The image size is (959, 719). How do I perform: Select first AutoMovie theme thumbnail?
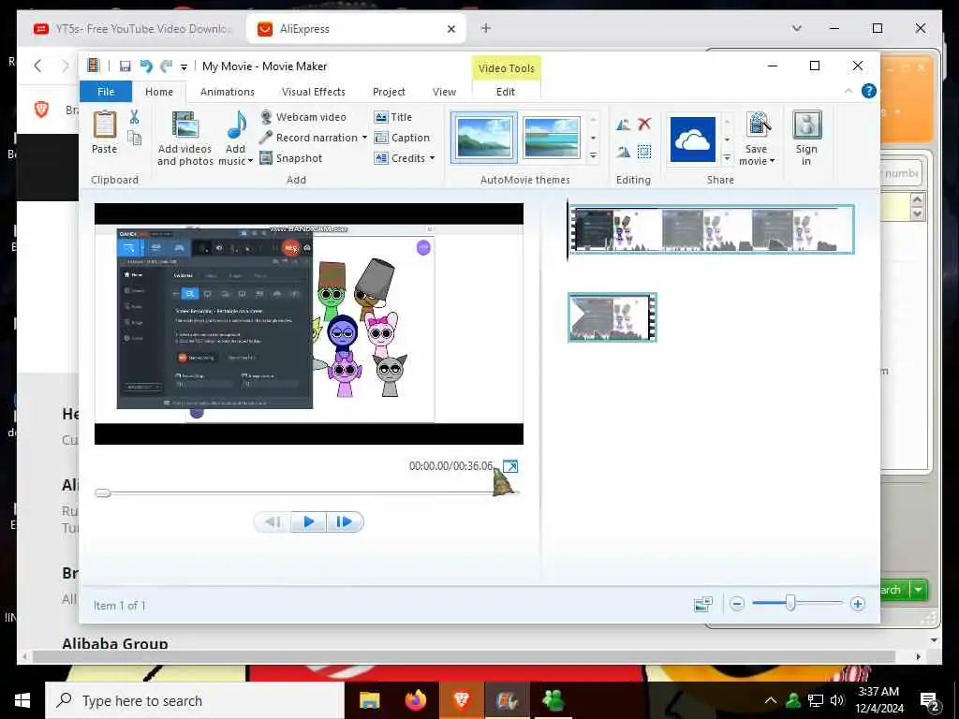coord(484,138)
